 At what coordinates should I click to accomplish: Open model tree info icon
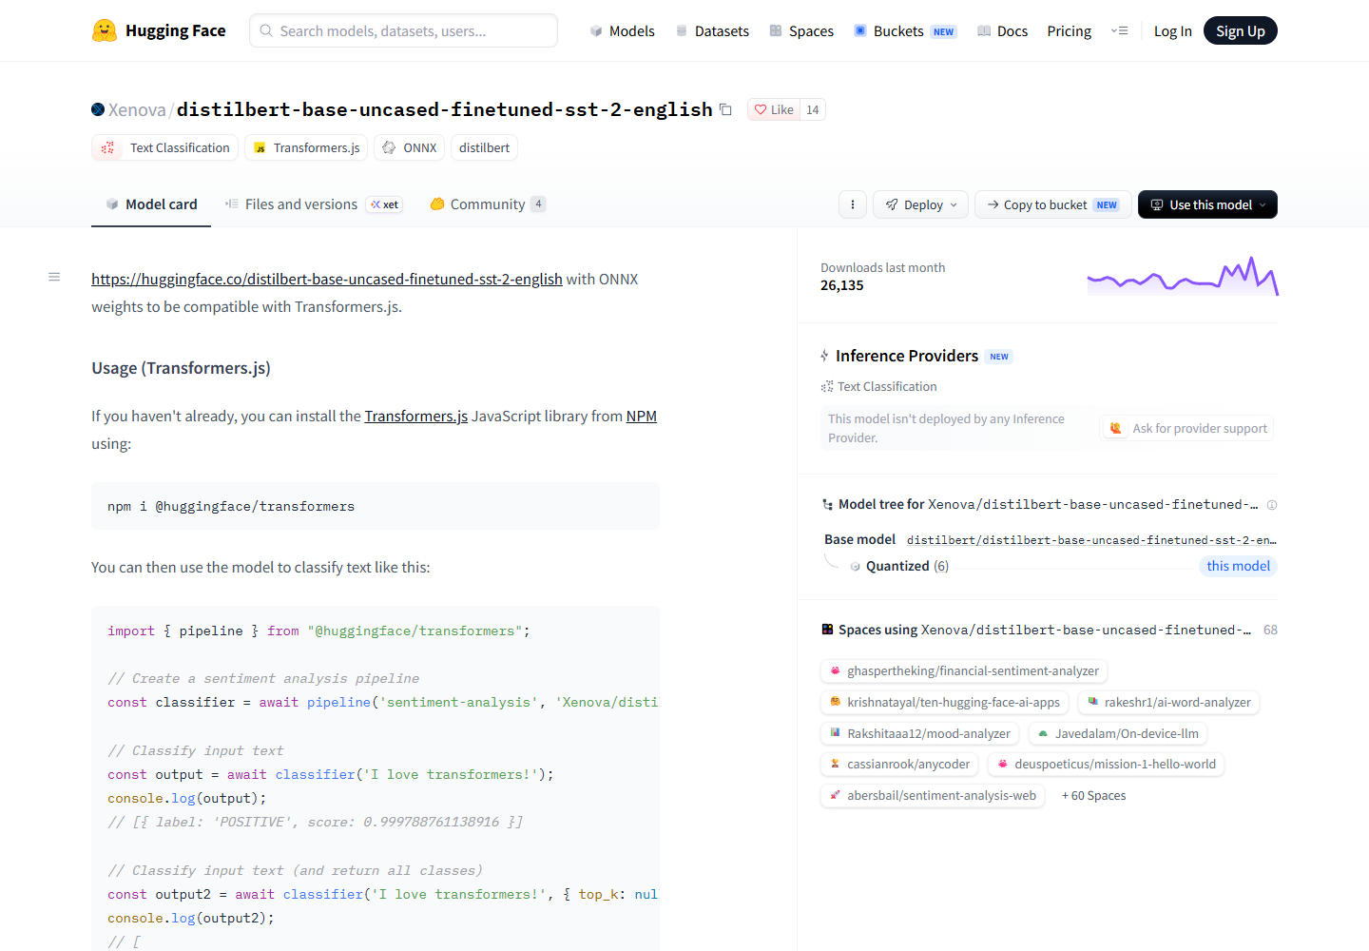[x=1272, y=505]
